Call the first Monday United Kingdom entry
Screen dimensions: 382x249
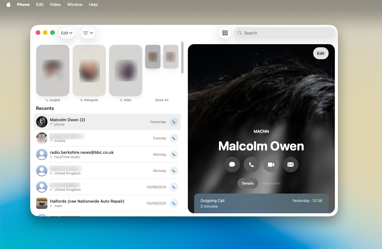174,171
